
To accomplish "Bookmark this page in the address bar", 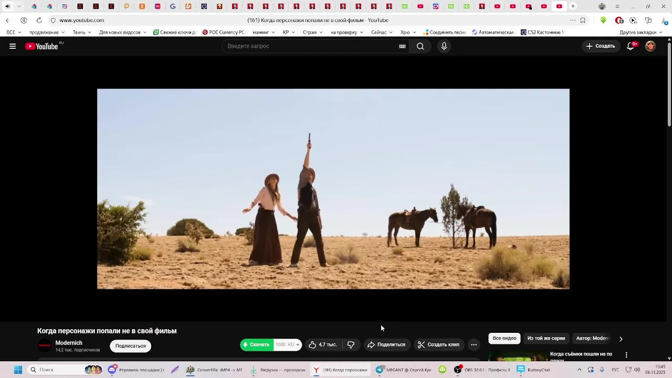I will pos(583,20).
